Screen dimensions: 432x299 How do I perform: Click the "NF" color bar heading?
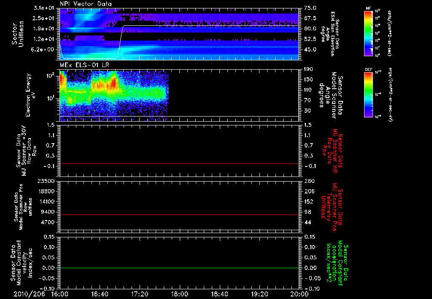pos(368,8)
